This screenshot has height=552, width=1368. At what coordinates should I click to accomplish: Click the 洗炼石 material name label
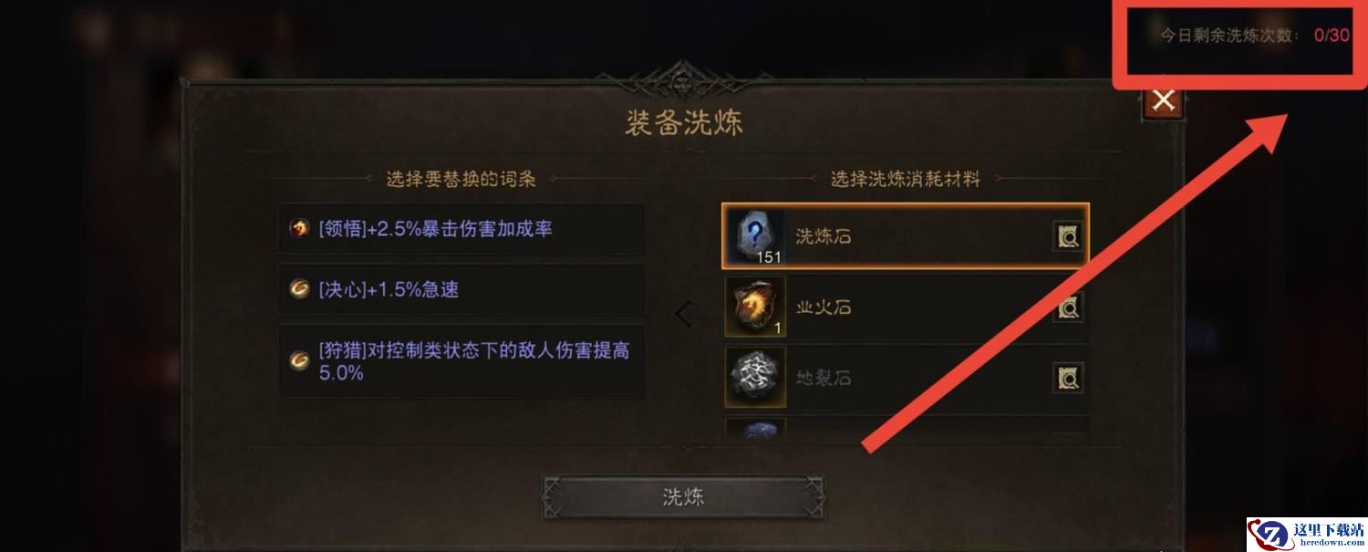coord(824,237)
